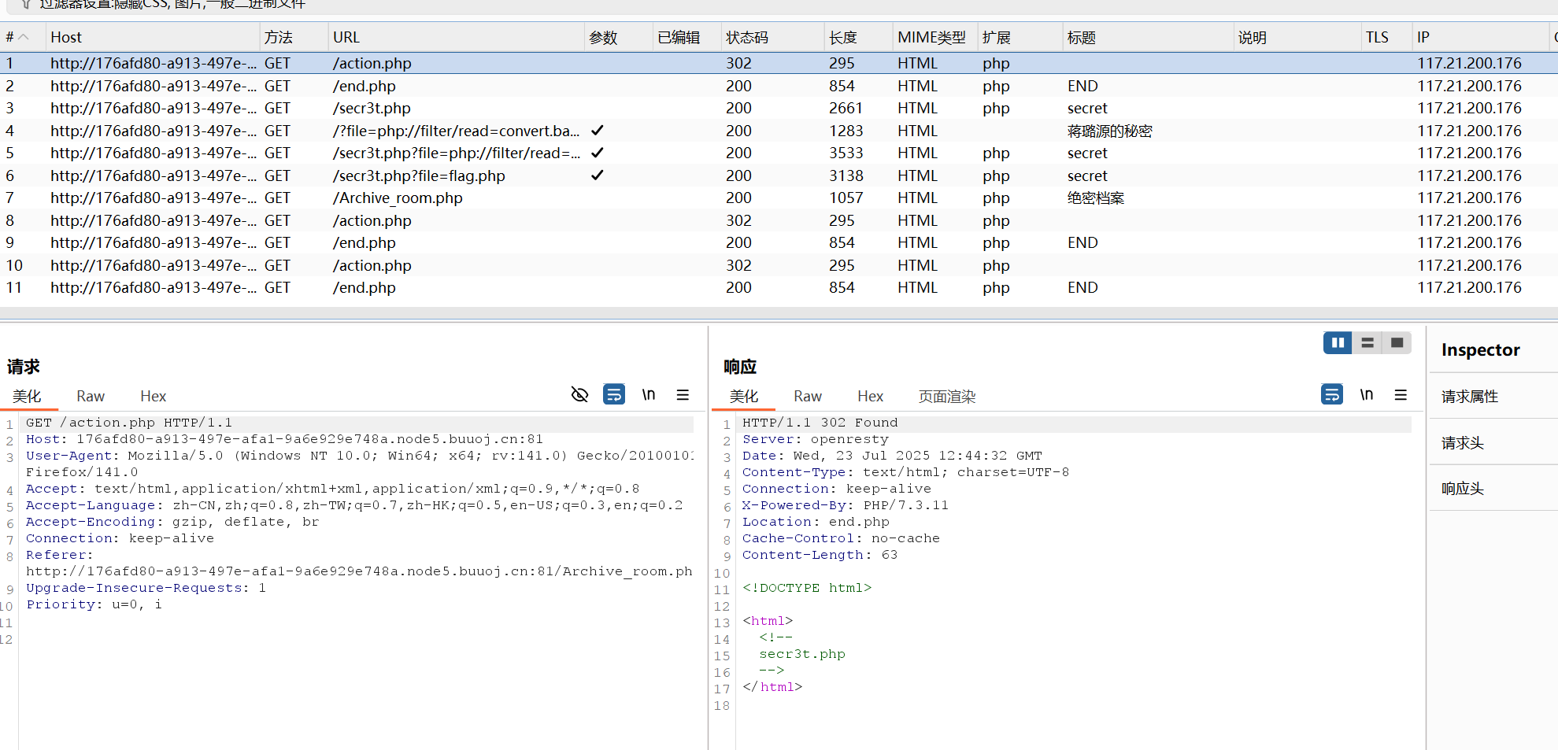Select stacked vertical layout icon
1558x750 pixels.
click(x=1367, y=343)
